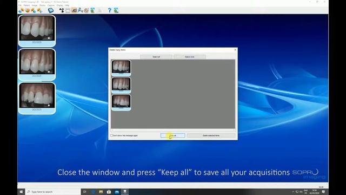Click the Sopro Imaging taskbar icon
Screen dimensions: 346x195
coord(125,192)
